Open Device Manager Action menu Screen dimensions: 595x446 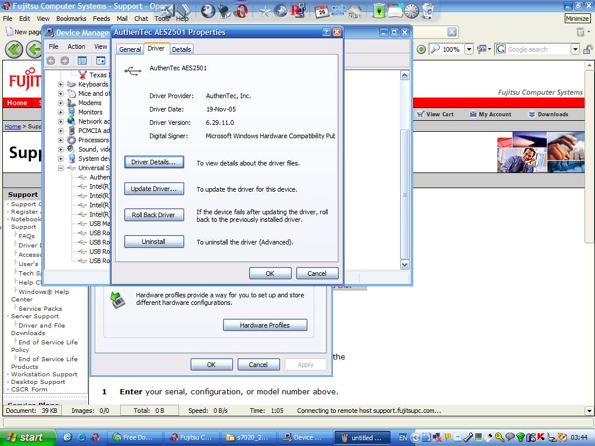point(76,46)
